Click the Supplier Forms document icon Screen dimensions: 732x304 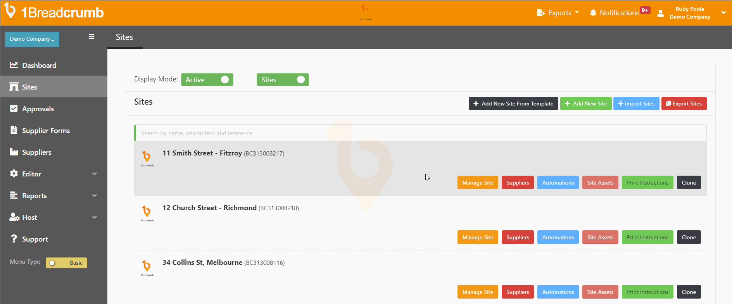[14, 130]
